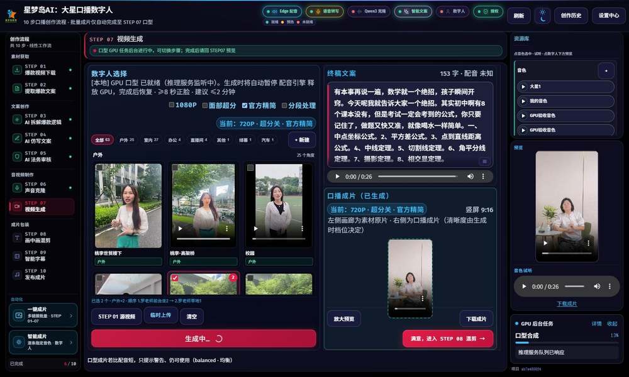Play the 大星1 voice sample
The height and width of the screenshot is (377, 629).
pyautogui.click(x=523, y=87)
